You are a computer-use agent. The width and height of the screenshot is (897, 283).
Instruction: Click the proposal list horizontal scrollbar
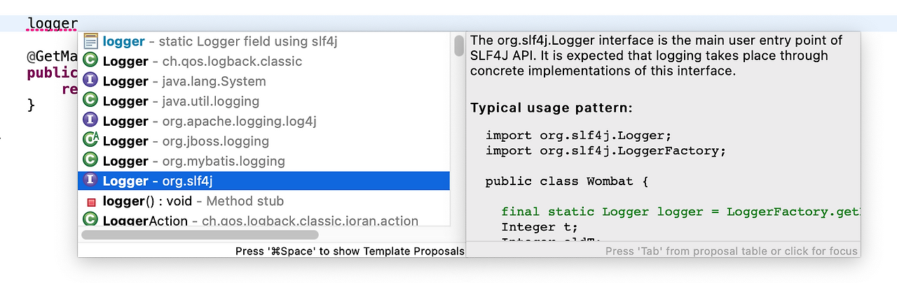(x=200, y=235)
